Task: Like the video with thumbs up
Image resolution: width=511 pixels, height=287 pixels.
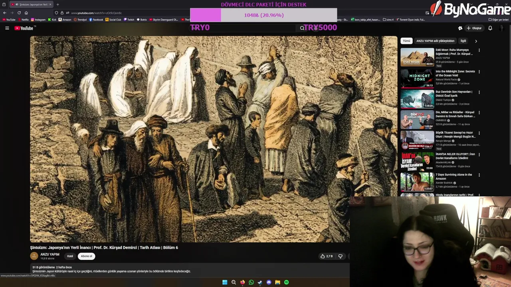Action: pos(327,256)
